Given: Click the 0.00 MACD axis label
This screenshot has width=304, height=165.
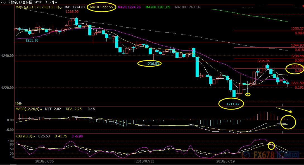Looking at the screenshot, I should (x=10, y=120).
